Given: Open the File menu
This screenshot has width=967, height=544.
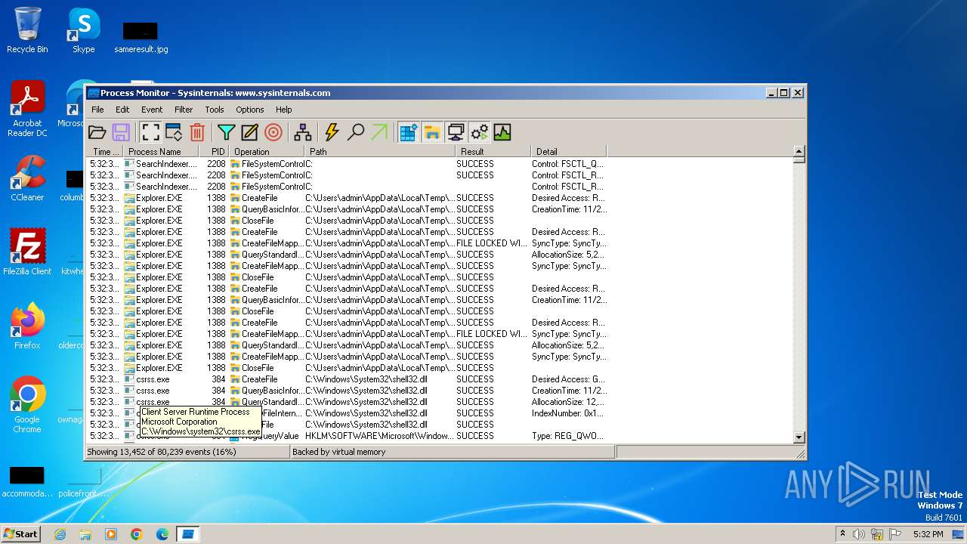Looking at the screenshot, I should [x=97, y=110].
